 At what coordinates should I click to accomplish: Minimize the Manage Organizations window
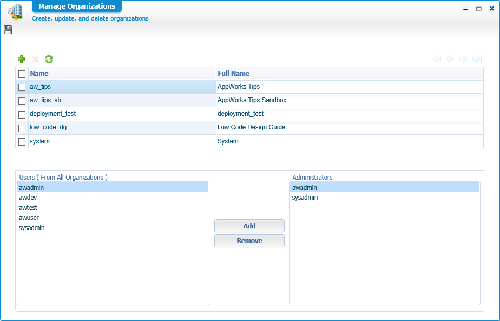pyautogui.click(x=465, y=9)
